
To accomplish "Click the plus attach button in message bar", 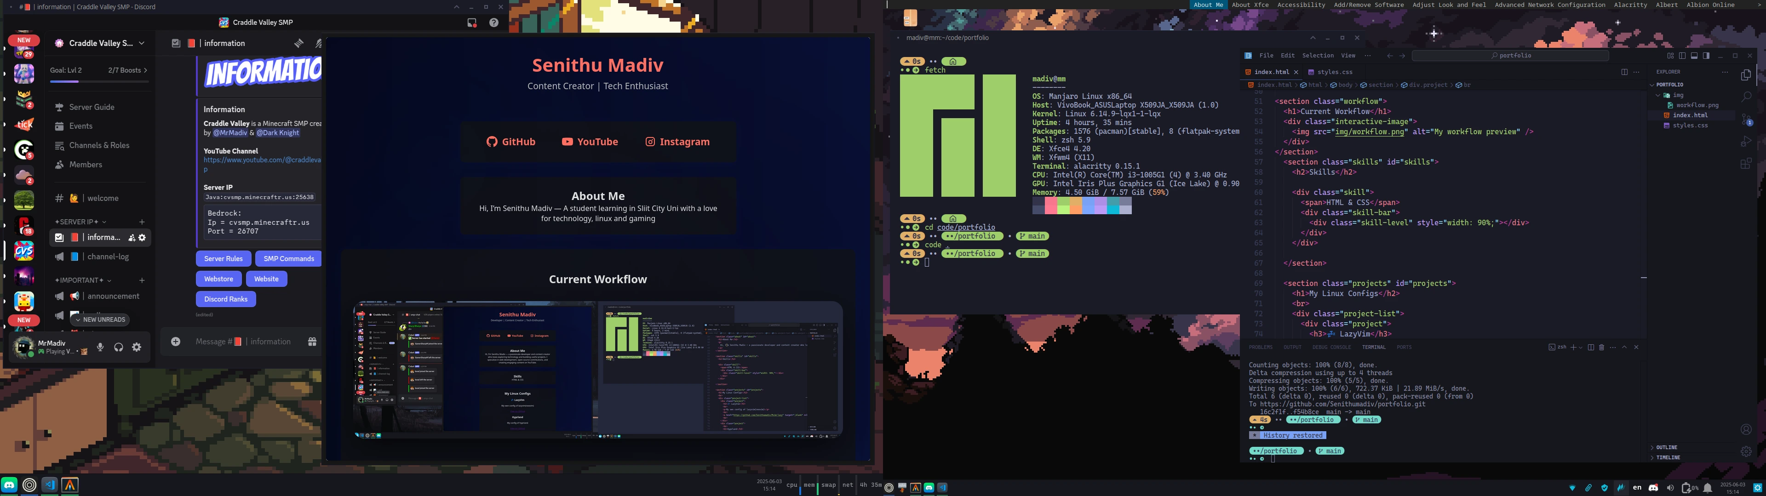I will click(x=176, y=342).
